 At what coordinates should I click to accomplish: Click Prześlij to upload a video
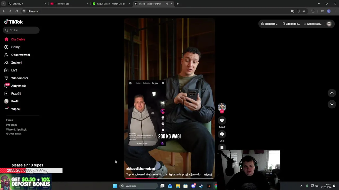click(x=13, y=93)
